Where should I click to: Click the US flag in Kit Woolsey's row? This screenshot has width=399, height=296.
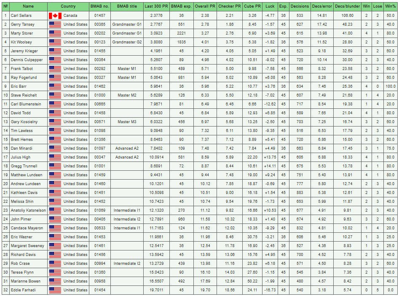point(55,42)
